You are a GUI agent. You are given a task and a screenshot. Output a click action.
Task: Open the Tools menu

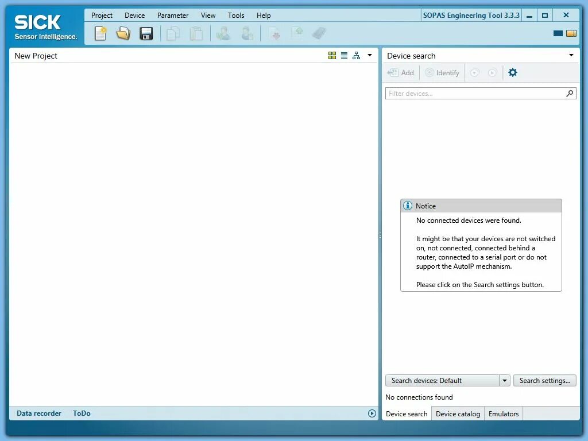(236, 16)
